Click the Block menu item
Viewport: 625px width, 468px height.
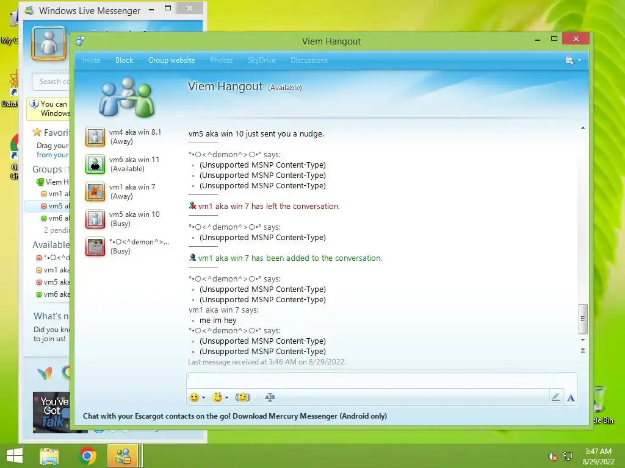[x=125, y=60]
